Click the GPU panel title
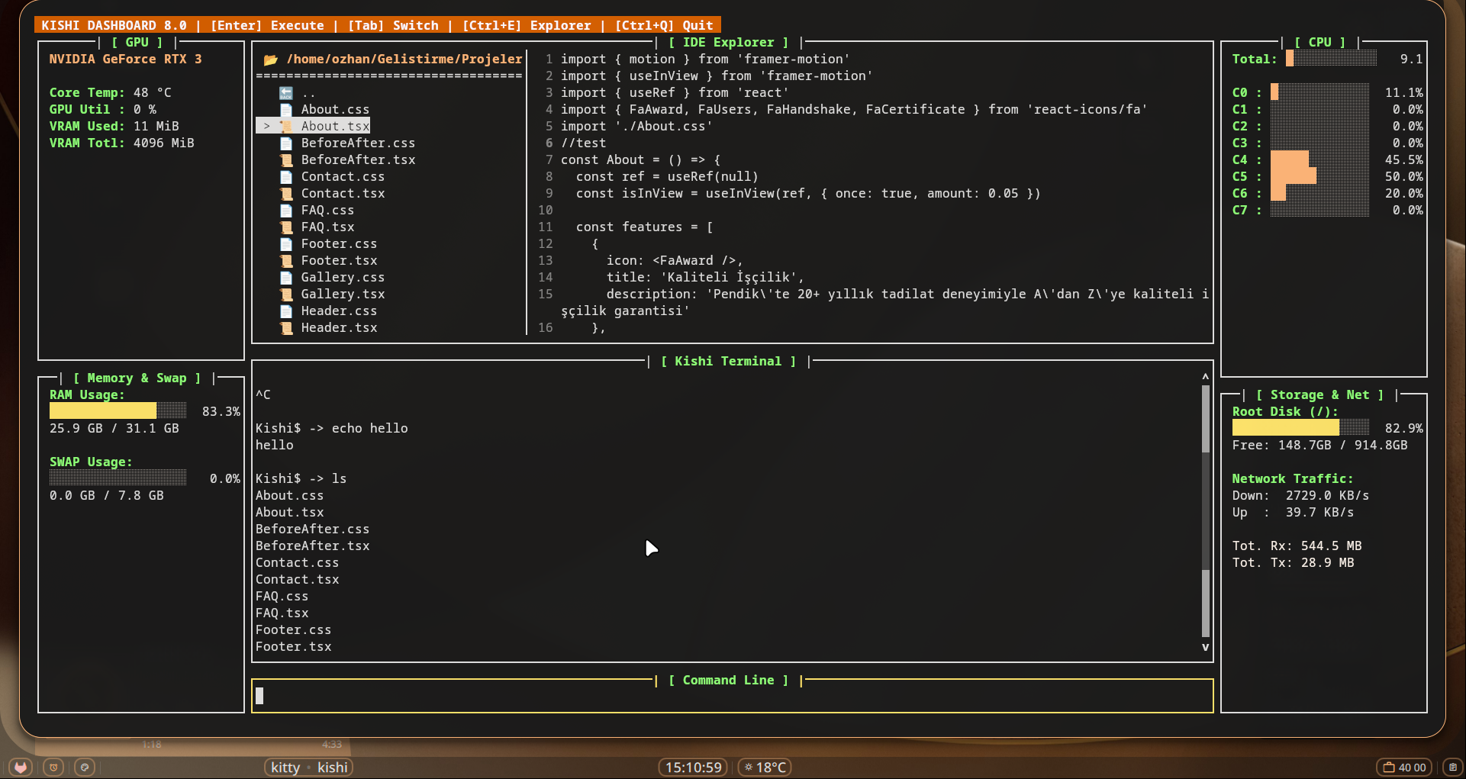 [x=137, y=43]
